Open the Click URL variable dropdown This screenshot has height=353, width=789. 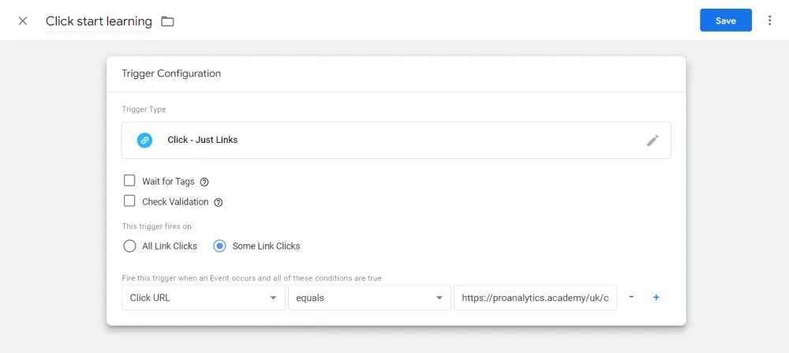[x=204, y=298]
